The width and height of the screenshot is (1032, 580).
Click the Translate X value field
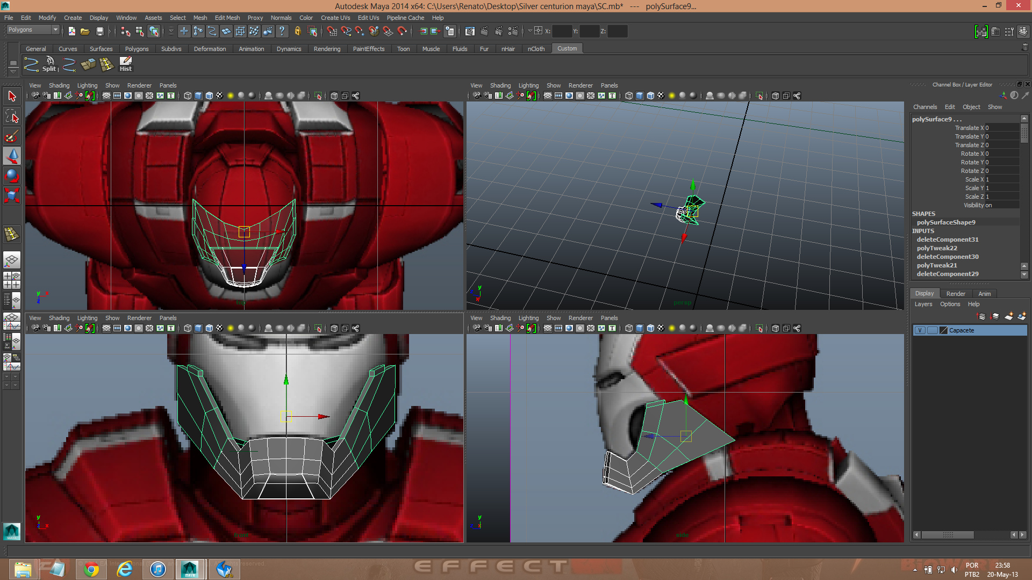pos(1001,128)
